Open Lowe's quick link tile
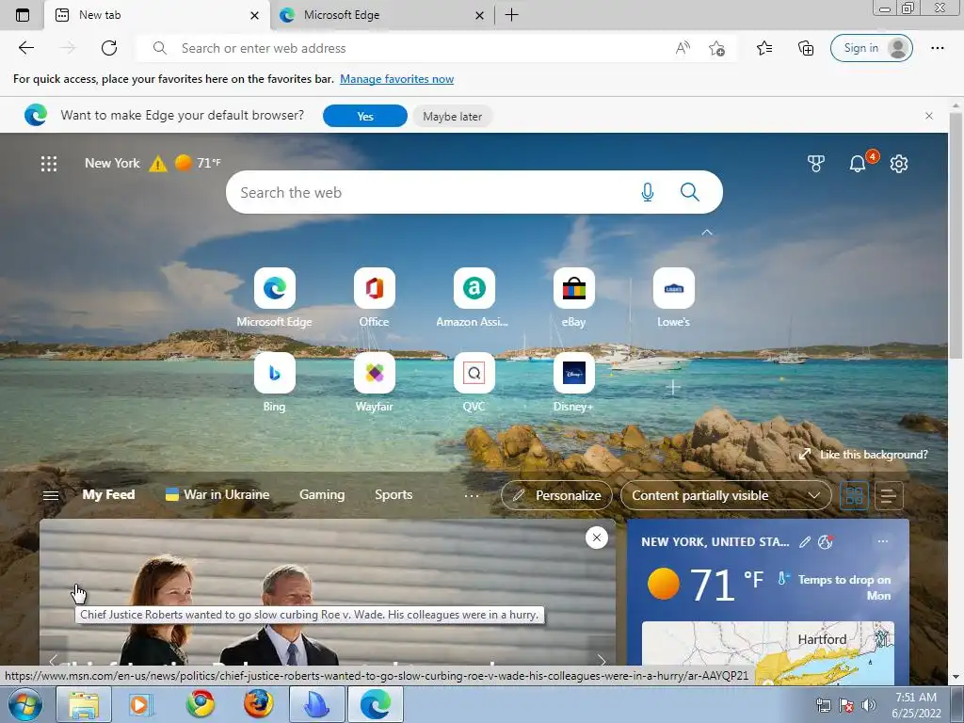Screen dimensions: 964x723 click(x=674, y=288)
